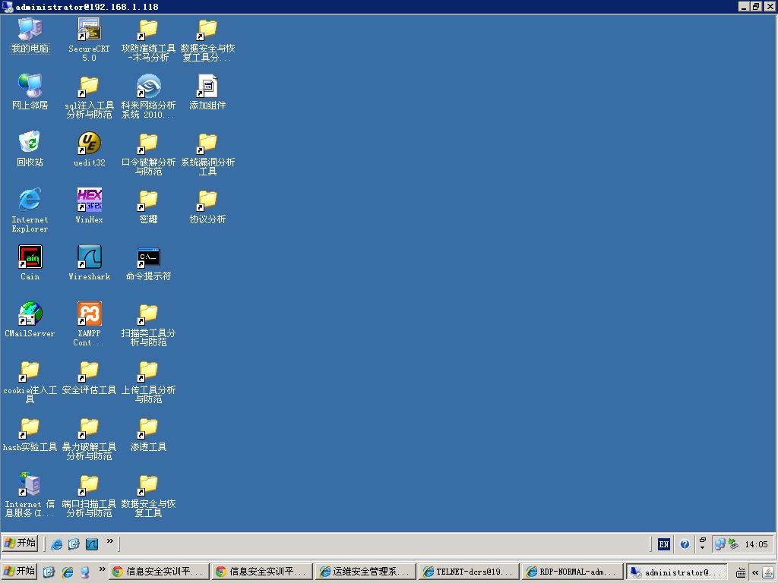Open the 命令提示符 shortcut
Viewport: 778px width, 583px height.
pos(148,263)
